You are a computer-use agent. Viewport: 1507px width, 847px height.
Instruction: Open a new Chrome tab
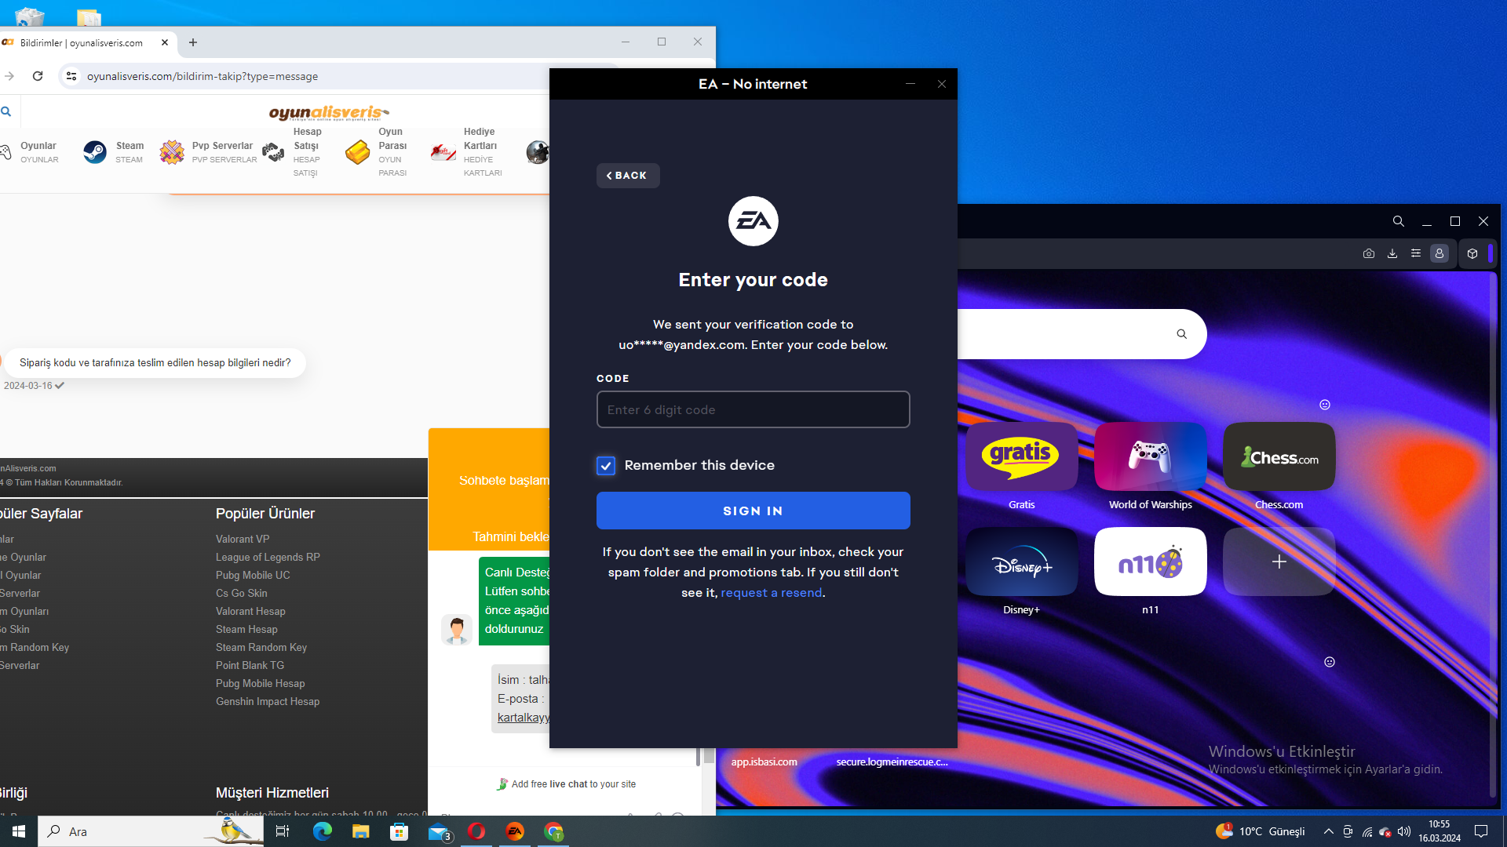[193, 42]
